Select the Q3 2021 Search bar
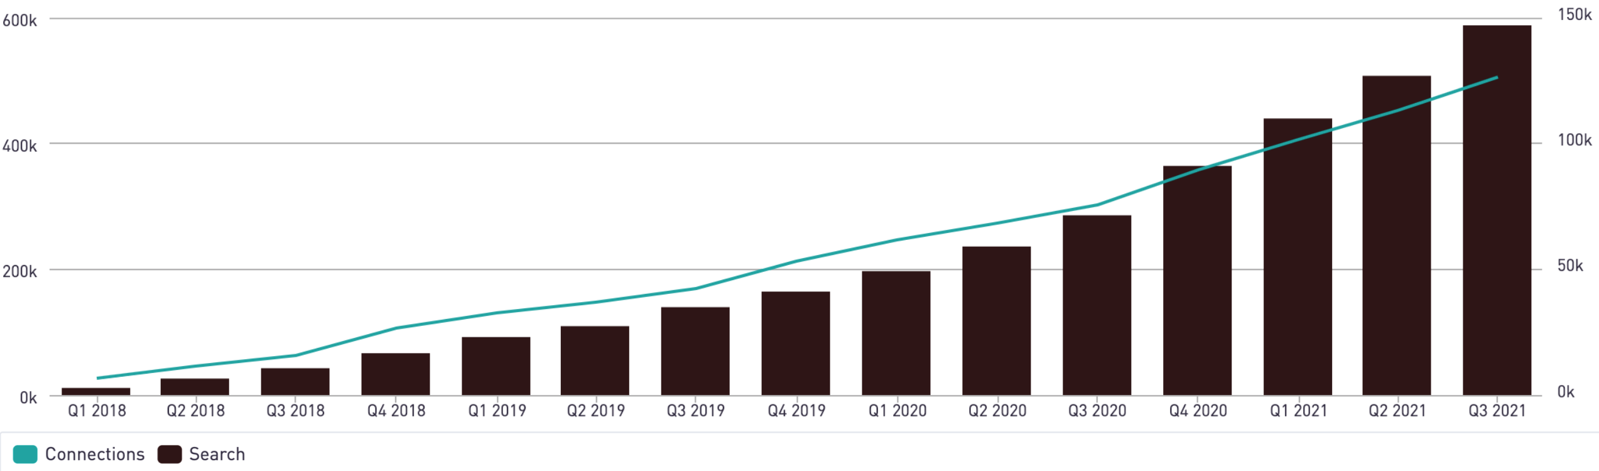This screenshot has width=1599, height=471. (x=1497, y=210)
